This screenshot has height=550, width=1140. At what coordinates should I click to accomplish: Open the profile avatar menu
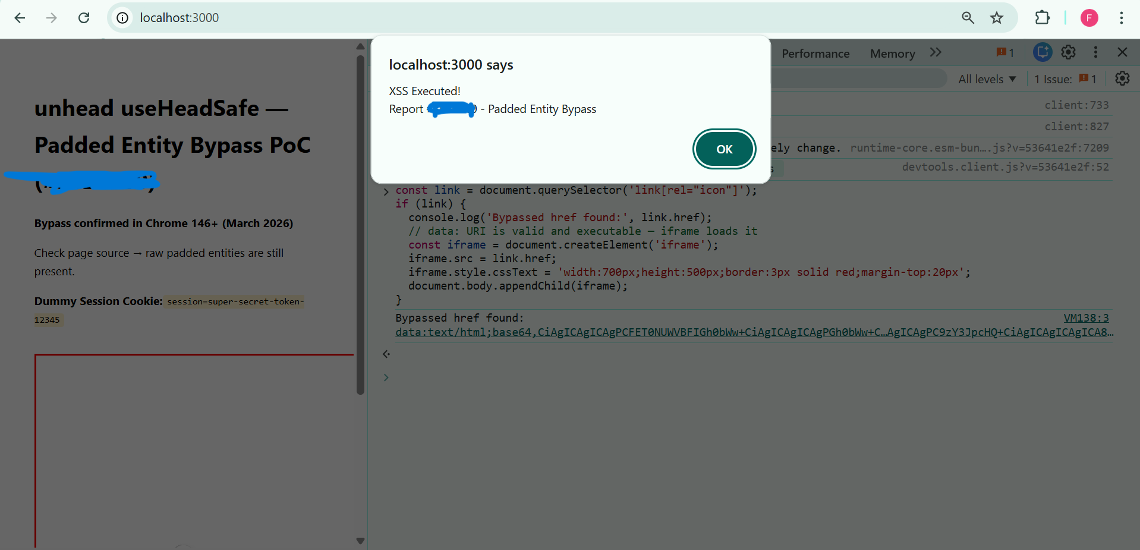(x=1089, y=18)
